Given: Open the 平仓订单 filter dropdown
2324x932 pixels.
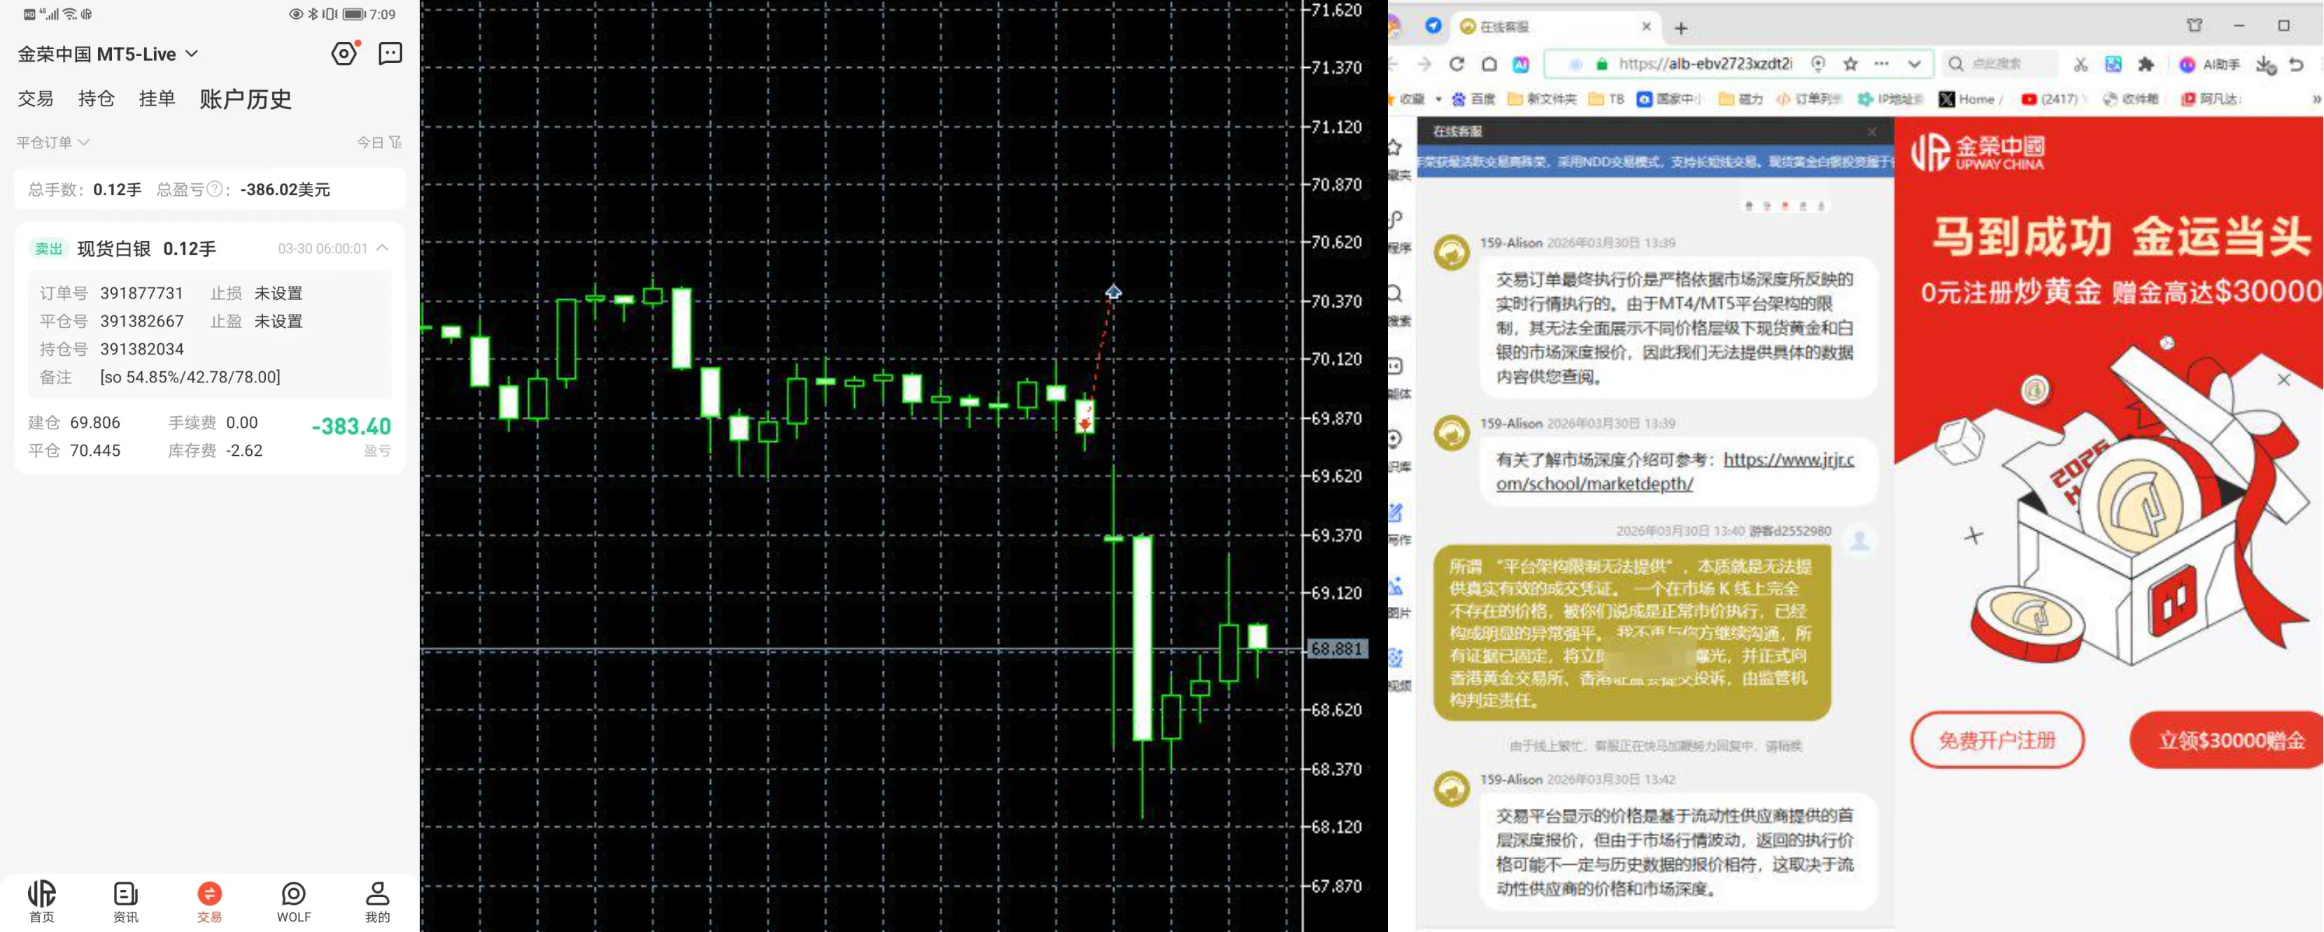Looking at the screenshot, I should tap(52, 143).
